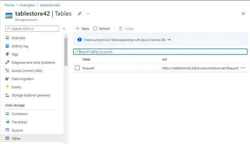Close the Tables blade

coord(243,14)
